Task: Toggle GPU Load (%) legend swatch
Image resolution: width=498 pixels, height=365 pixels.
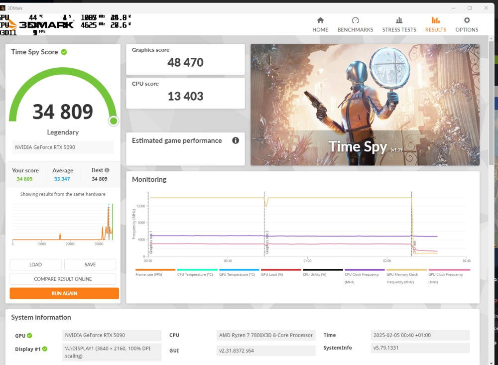Action: (x=281, y=270)
